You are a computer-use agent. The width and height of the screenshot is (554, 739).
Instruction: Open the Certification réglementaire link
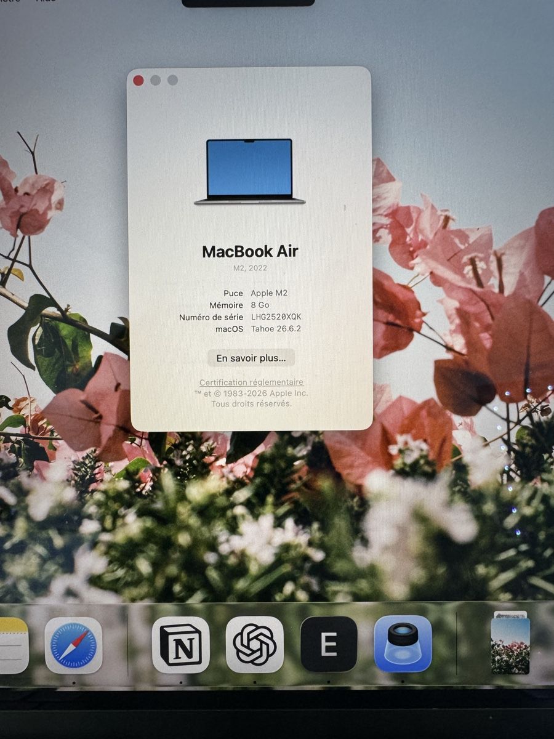[251, 382]
